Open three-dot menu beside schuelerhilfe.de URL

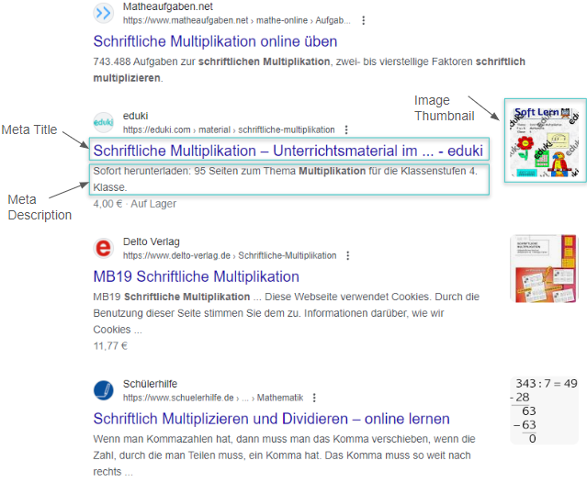coord(314,398)
